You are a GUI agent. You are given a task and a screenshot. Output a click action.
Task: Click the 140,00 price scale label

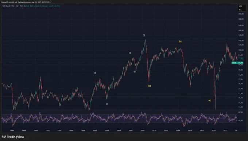tap(241, 41)
